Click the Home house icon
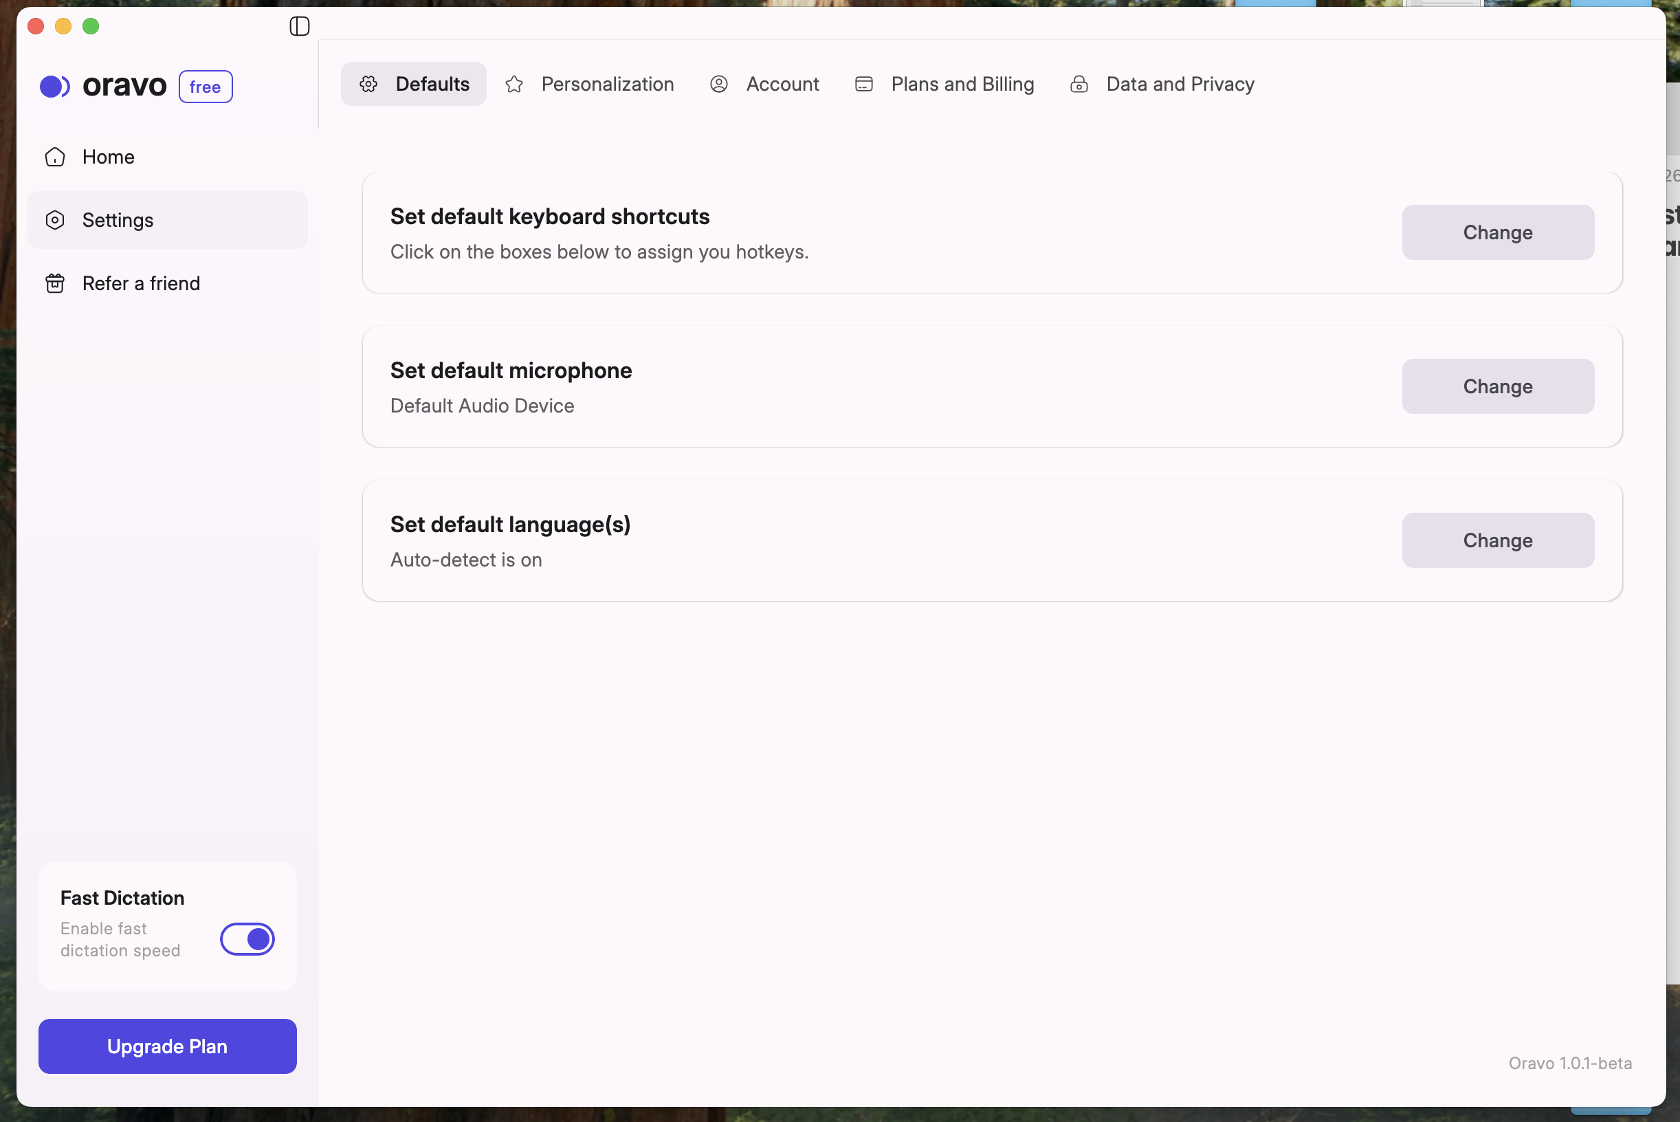The image size is (1680, 1122). (x=55, y=157)
